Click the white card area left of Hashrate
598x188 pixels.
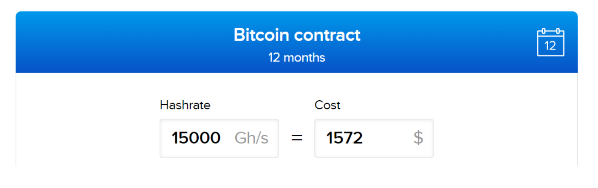88,122
